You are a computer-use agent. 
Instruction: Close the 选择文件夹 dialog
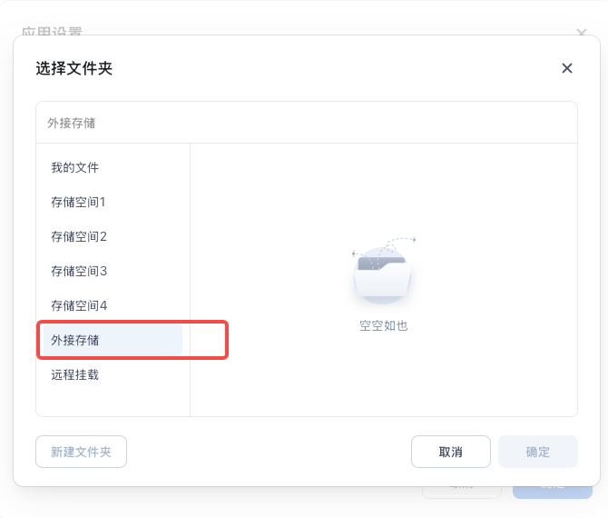pos(567,68)
